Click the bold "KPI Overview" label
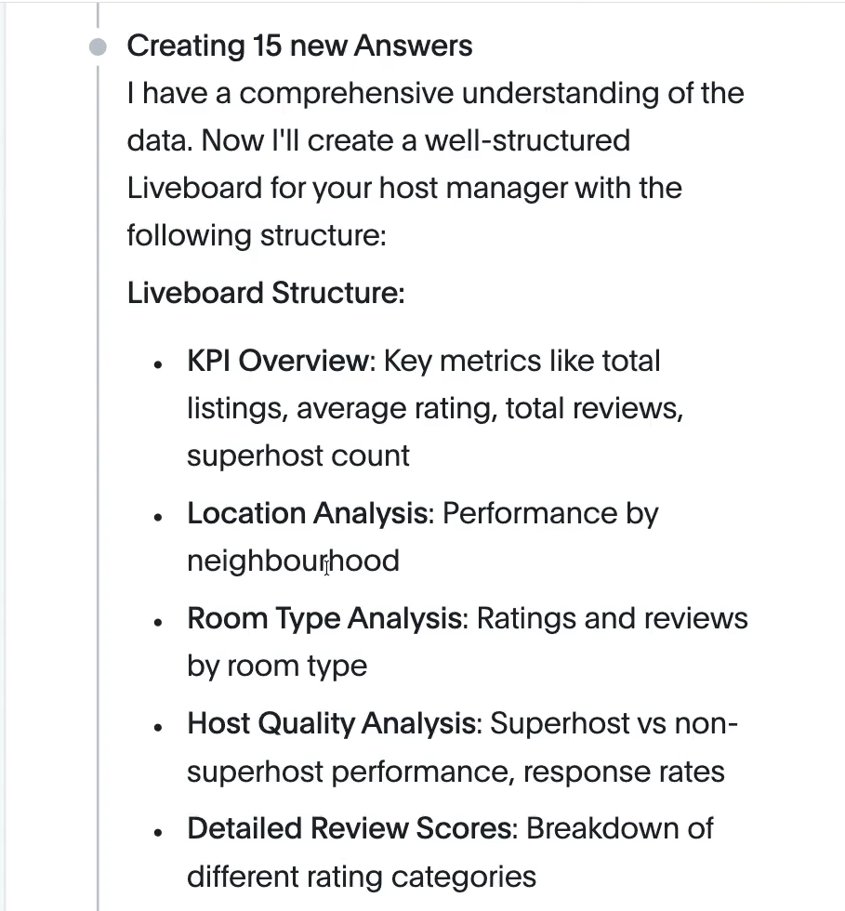845x911 pixels. click(278, 361)
